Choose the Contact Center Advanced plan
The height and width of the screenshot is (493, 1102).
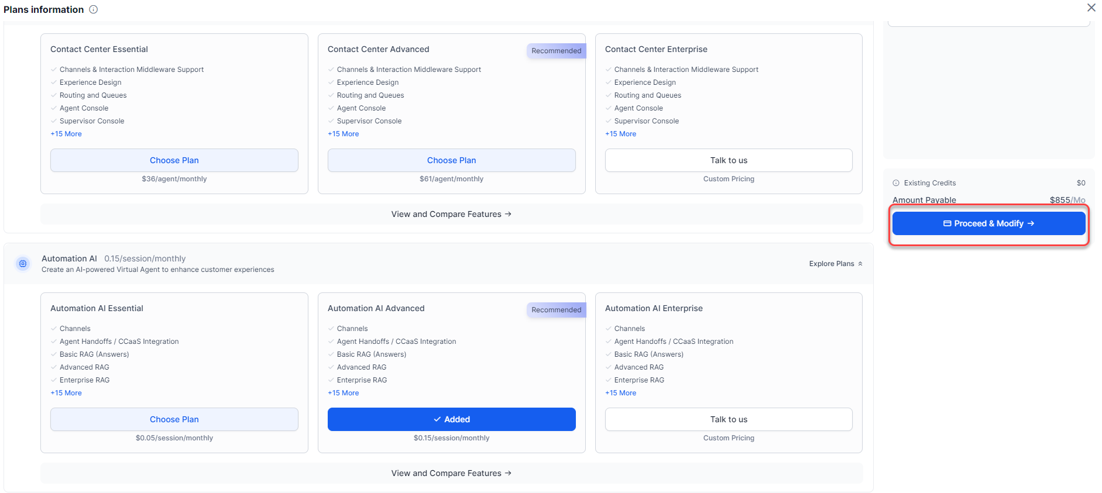(451, 160)
